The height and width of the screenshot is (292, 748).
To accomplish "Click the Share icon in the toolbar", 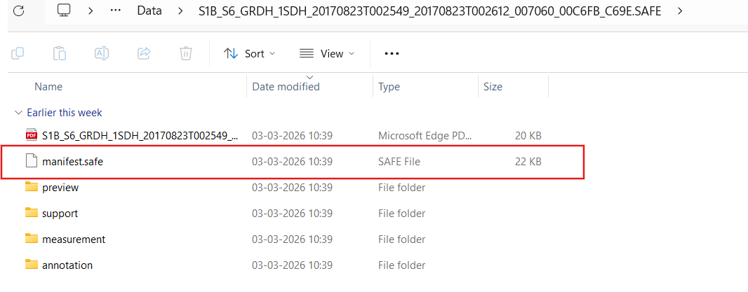I will tap(145, 53).
